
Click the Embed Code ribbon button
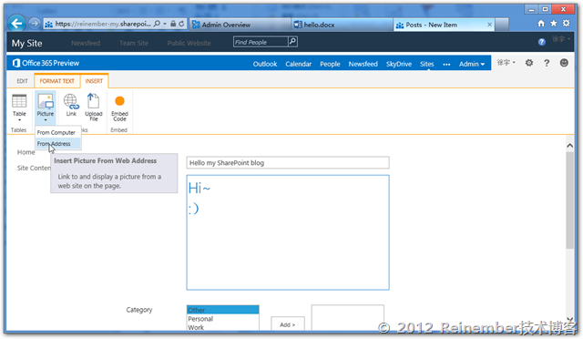pos(119,108)
